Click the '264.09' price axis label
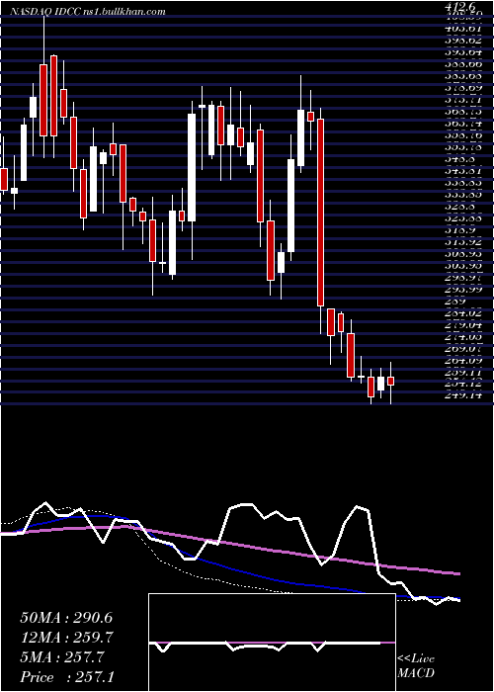The height and width of the screenshot is (692, 494). click(x=463, y=361)
